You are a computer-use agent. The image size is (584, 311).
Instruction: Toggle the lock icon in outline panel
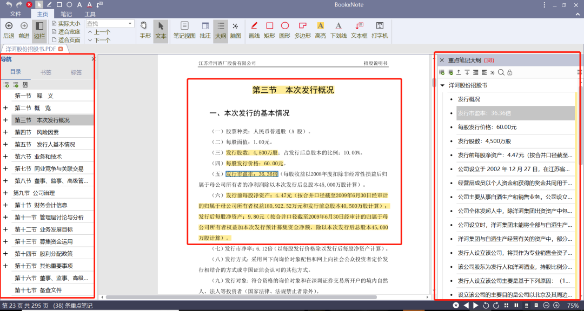pyautogui.click(x=509, y=72)
